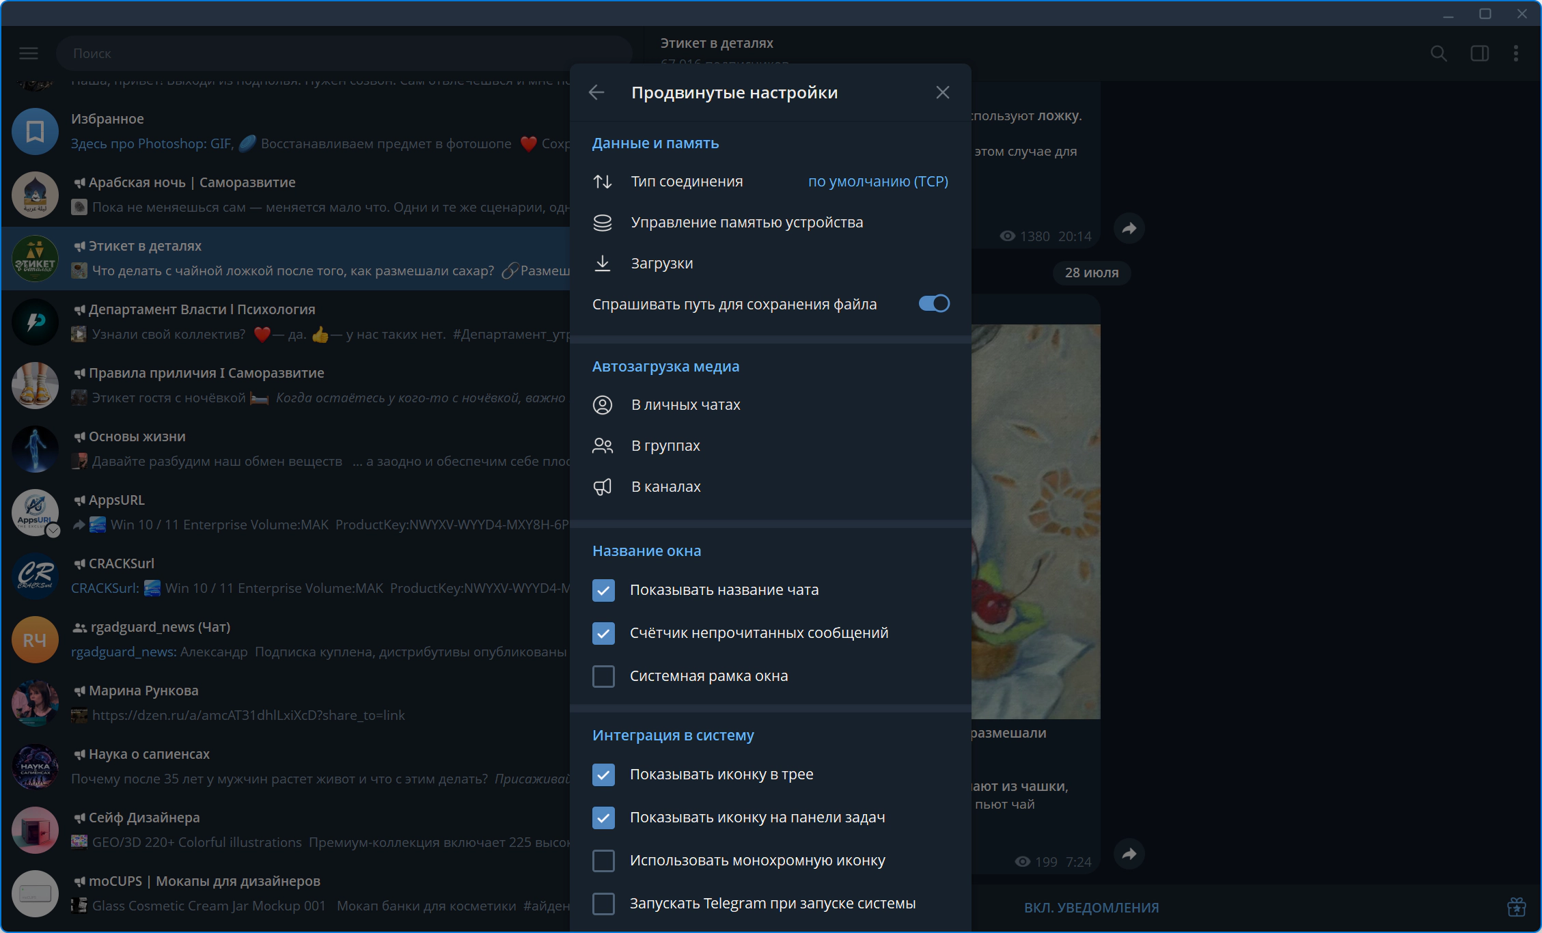
Task: Toggle ask path for saving file switch
Action: click(x=934, y=303)
